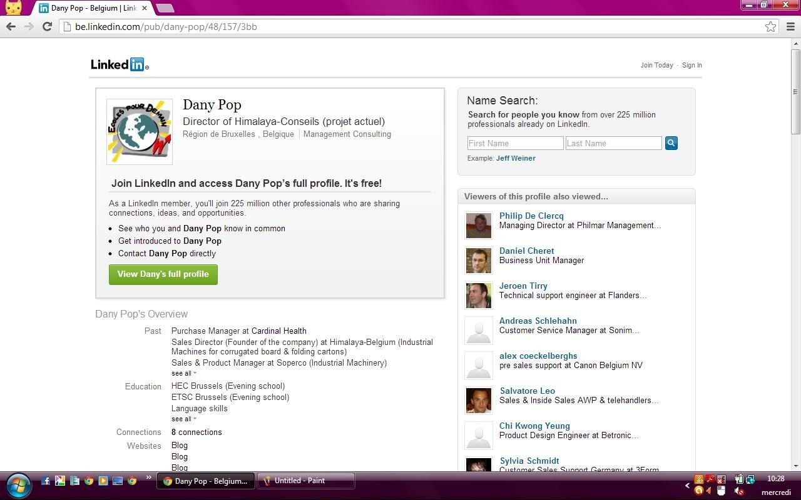Click the power battery tray icon
801x500 pixels.
(x=739, y=479)
